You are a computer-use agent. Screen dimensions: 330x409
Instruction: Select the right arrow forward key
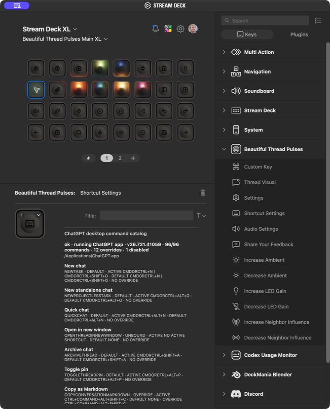click(186, 132)
